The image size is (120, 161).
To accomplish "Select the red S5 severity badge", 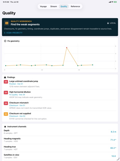I will coord(6,82).
